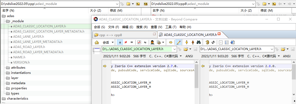Image resolution: width=296 pixels, height=104 pixels.
Task: Click the Find binoculars icon
Action: pyautogui.click(x=199, y=42)
